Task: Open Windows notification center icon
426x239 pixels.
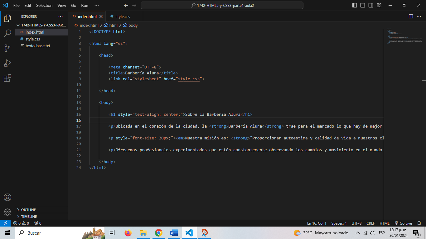Action: (416, 233)
